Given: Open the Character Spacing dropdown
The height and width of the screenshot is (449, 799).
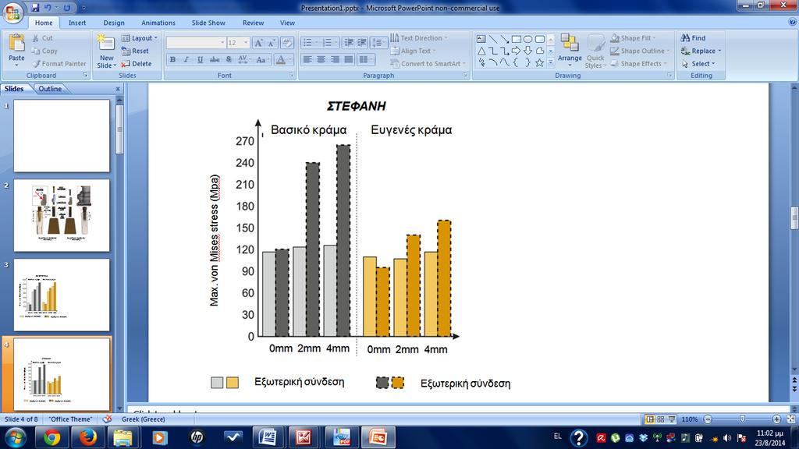Looking at the screenshot, I should click(244, 59).
